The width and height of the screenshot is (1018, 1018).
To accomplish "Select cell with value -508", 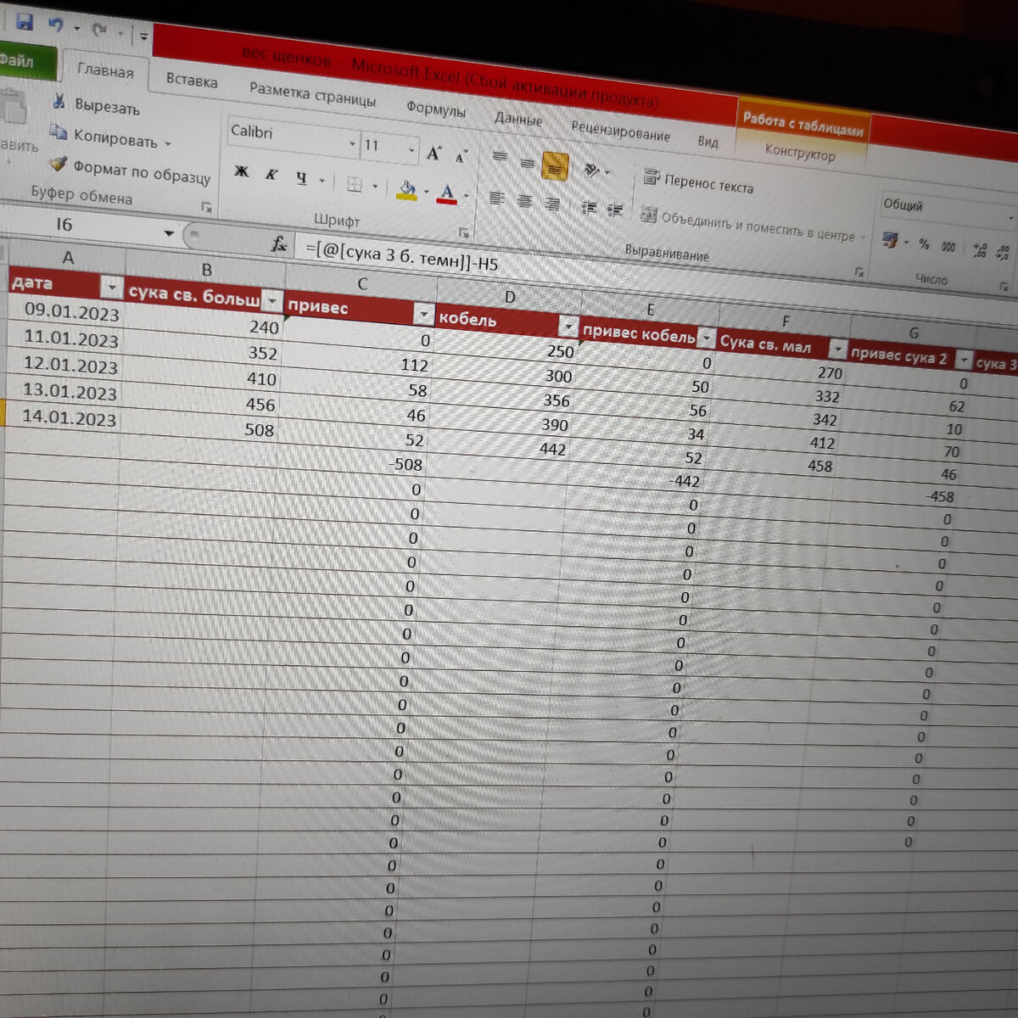I will (354, 462).
